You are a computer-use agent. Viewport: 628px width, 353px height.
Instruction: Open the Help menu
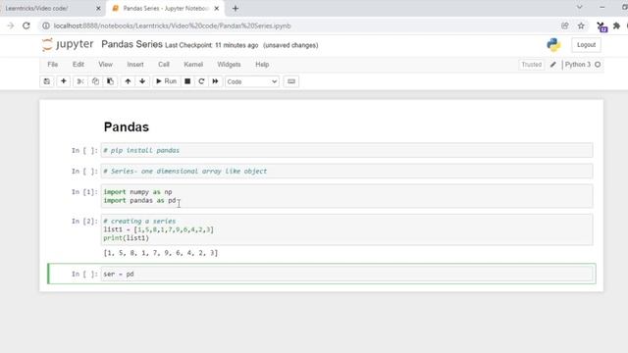pyautogui.click(x=262, y=65)
